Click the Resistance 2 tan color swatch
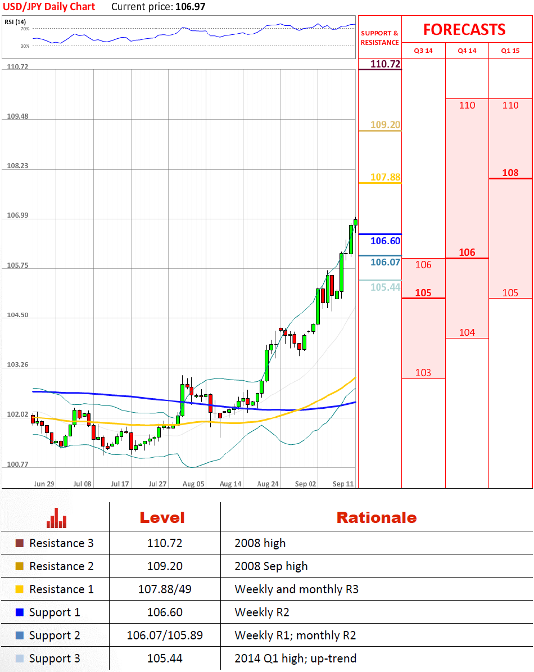Image resolution: width=534 pixels, height=672 pixels. (x=19, y=566)
